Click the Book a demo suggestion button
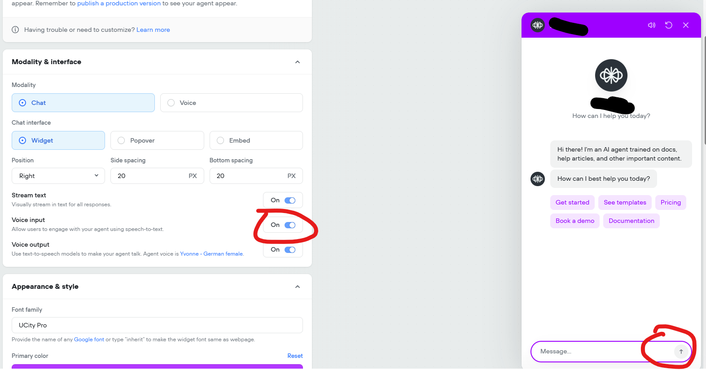Image resolution: width=706 pixels, height=370 pixels. tap(574, 221)
